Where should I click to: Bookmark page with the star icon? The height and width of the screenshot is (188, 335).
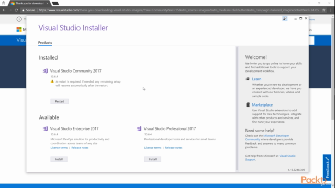(x=323, y=10)
